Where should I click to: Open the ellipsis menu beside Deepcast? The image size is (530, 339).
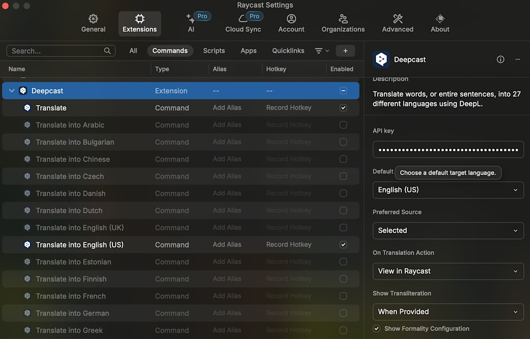(x=518, y=60)
